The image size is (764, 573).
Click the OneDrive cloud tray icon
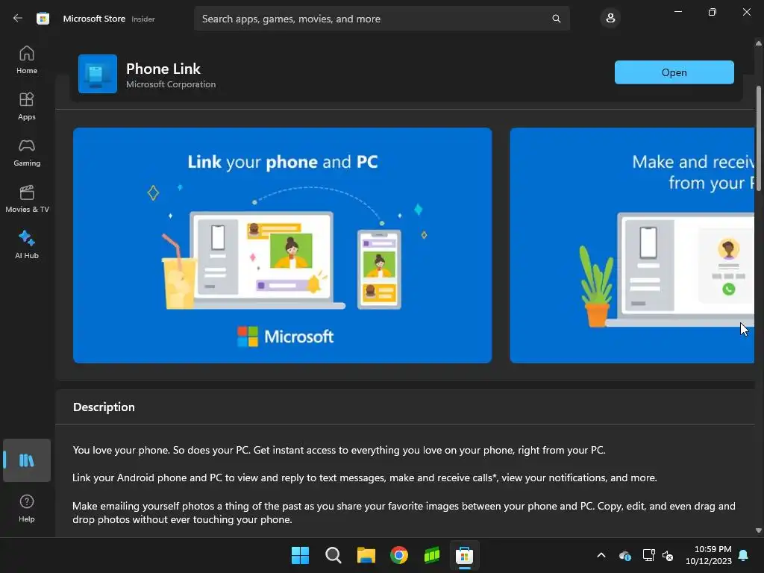pyautogui.click(x=625, y=555)
